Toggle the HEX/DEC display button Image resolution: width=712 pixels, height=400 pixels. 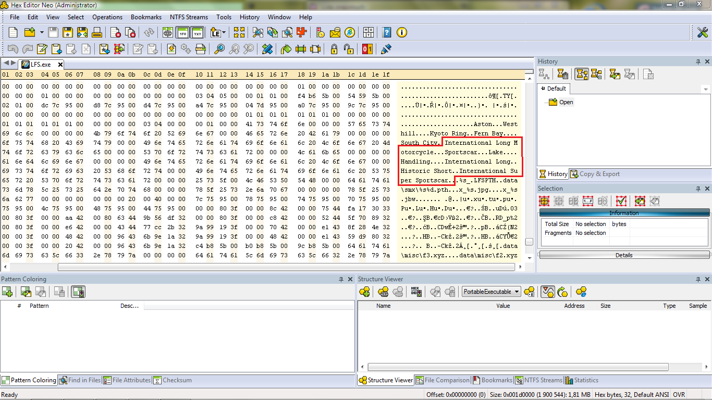(x=416, y=292)
